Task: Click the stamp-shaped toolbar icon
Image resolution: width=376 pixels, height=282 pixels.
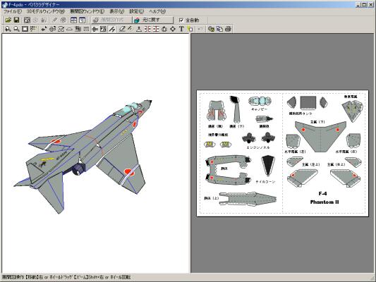Action: point(139,29)
